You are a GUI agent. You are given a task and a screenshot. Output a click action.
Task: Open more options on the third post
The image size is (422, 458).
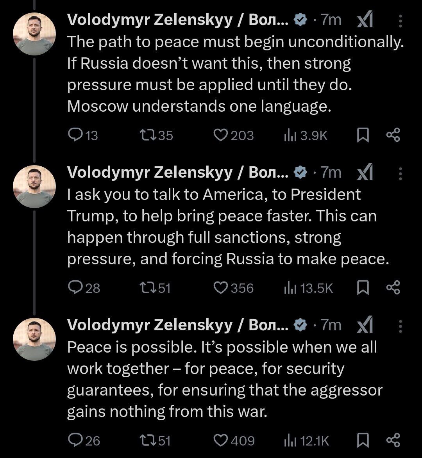(400, 326)
